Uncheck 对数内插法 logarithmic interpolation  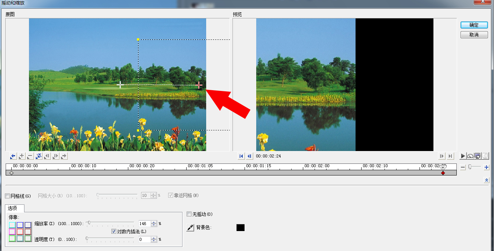(x=114, y=231)
